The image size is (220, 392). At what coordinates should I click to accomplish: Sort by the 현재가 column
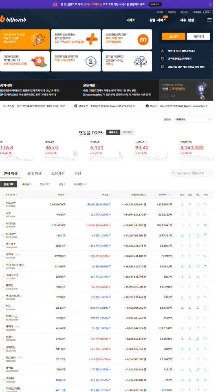(x=61, y=194)
